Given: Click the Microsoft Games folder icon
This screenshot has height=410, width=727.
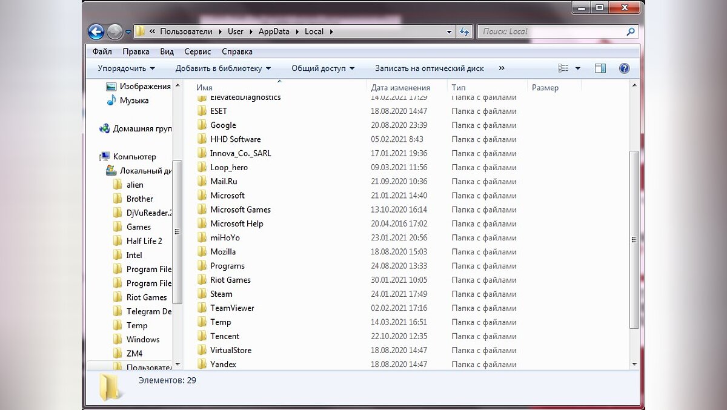Looking at the screenshot, I should click(202, 210).
